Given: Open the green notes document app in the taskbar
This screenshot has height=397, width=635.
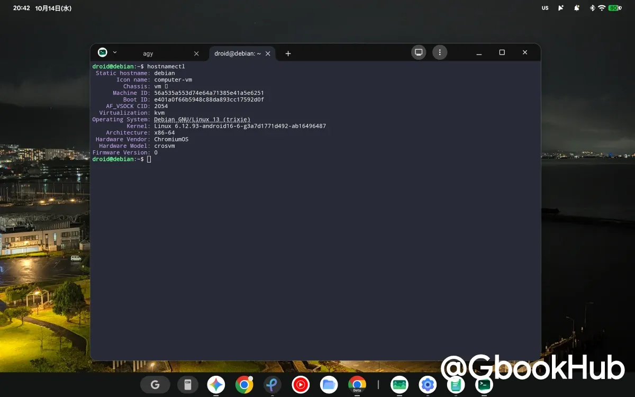Looking at the screenshot, I should pyautogui.click(x=456, y=385).
